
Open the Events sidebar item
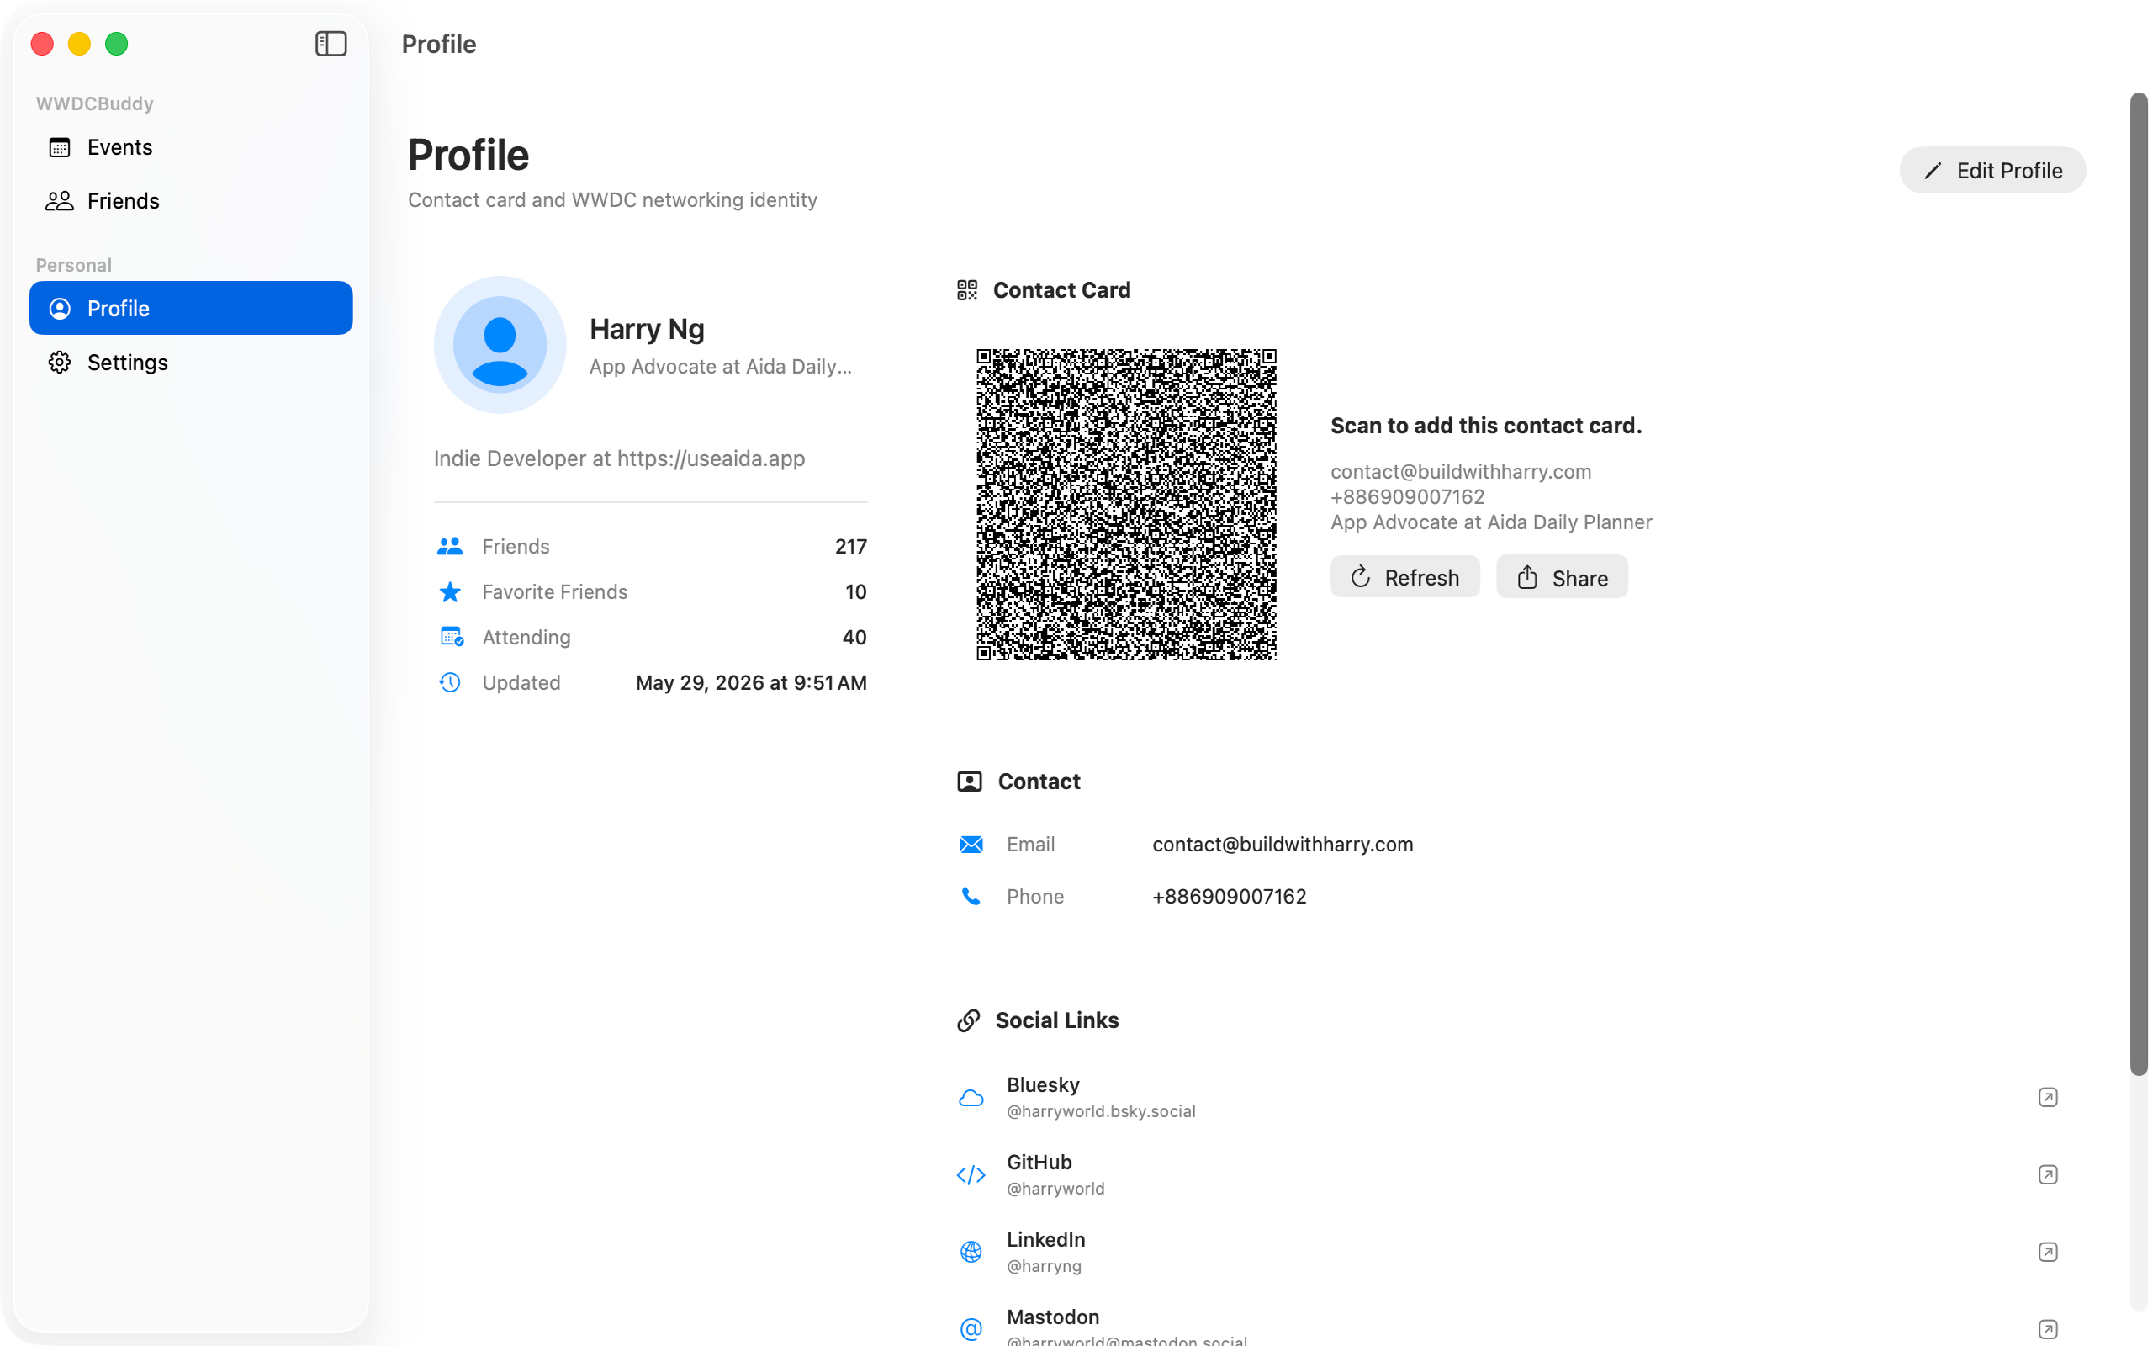pos(190,147)
